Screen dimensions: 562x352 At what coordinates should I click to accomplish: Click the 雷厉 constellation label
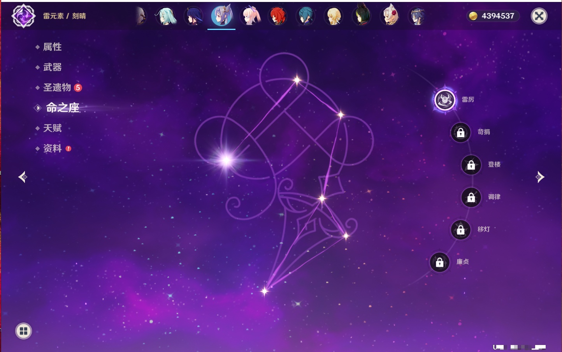coord(468,100)
